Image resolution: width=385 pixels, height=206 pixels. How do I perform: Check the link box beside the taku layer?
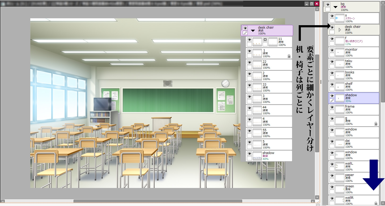point(332,66)
